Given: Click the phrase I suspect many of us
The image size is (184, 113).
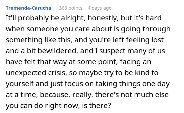Looking at the screenshot, I should tap(130, 51).
